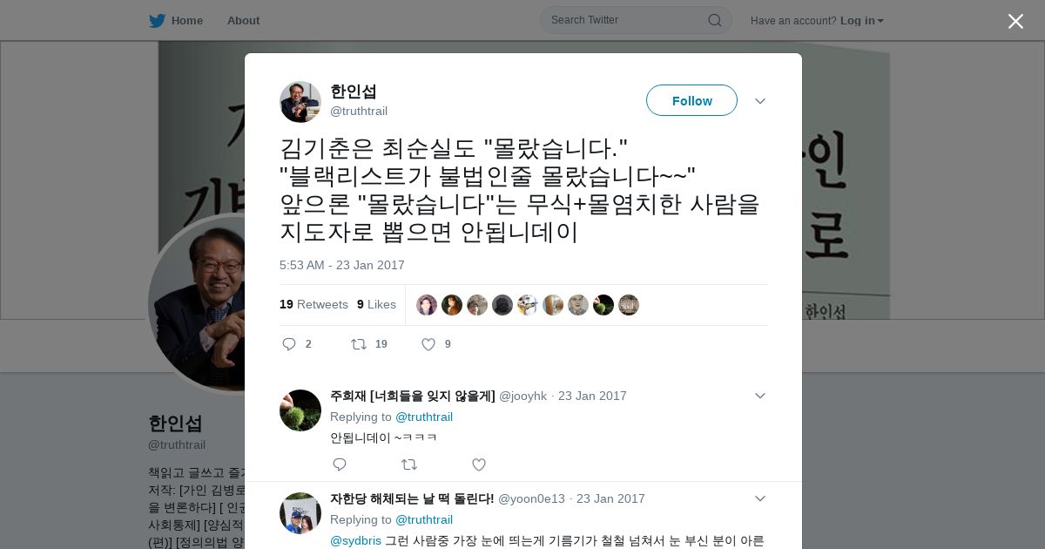The image size is (1045, 549).
Task: Like jooyhk's reply using the heart icon
Action: pyautogui.click(x=479, y=464)
